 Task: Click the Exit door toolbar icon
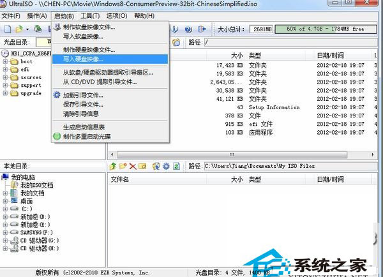202,29
